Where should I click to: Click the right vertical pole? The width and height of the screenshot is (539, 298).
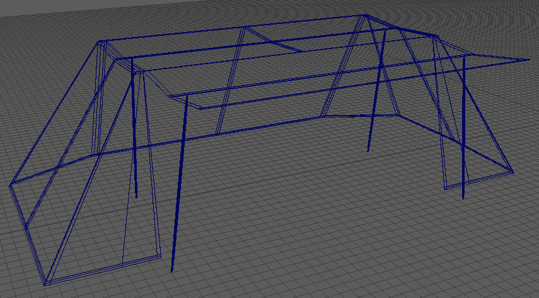coord(463,126)
